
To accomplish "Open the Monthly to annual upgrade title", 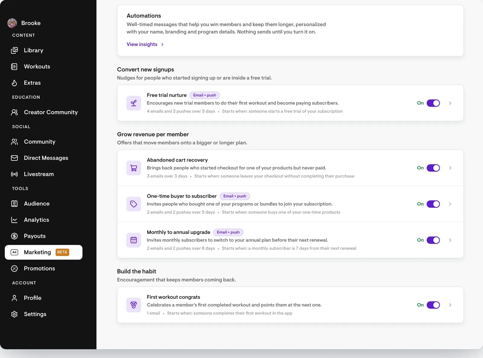I will pyautogui.click(x=178, y=232).
